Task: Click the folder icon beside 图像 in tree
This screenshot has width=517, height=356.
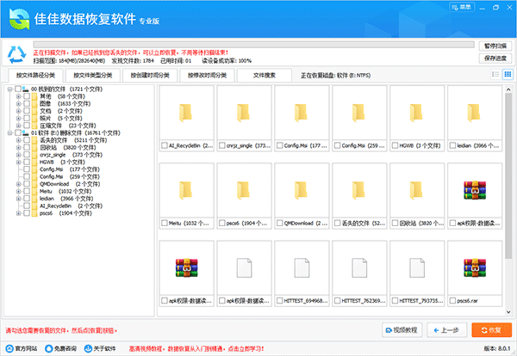Action: [34, 104]
